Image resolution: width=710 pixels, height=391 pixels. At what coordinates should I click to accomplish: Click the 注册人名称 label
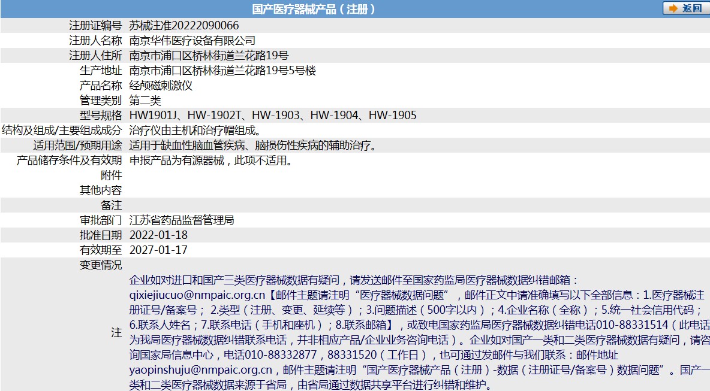click(95, 41)
